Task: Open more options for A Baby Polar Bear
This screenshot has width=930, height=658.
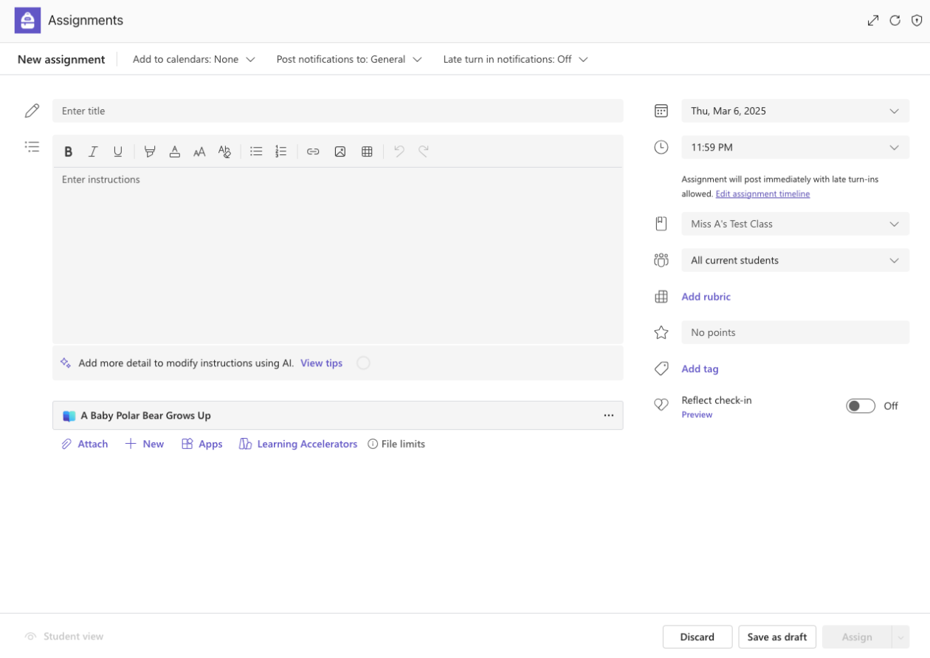Action: [608, 416]
